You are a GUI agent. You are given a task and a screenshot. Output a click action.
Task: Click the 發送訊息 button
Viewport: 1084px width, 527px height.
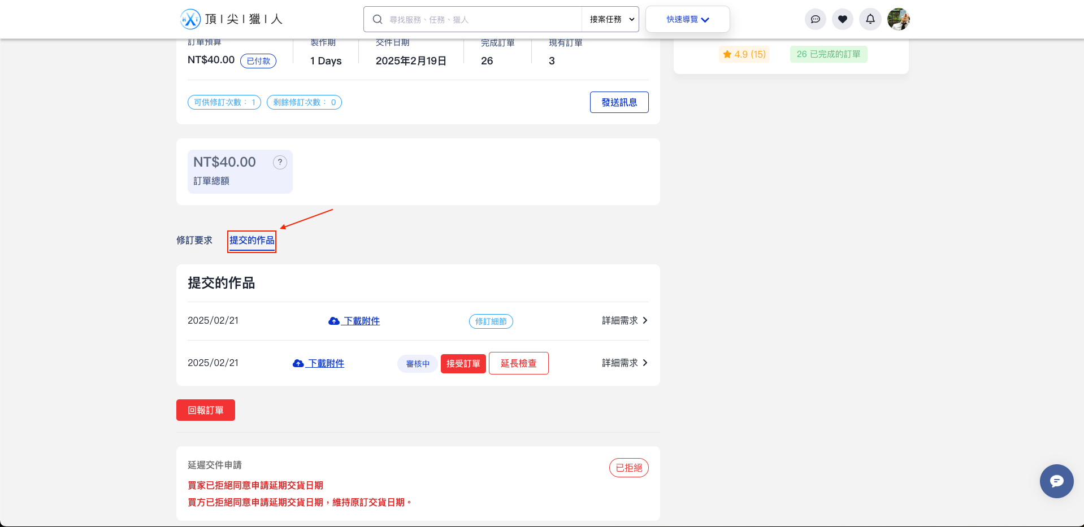[619, 102]
